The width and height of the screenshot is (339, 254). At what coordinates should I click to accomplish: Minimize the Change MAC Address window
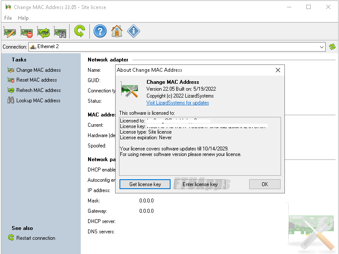tap(289, 7)
